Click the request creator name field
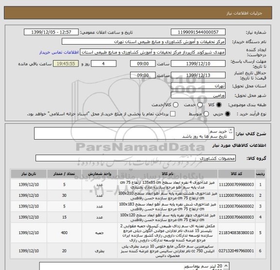 pyautogui.click(x=153, y=52)
